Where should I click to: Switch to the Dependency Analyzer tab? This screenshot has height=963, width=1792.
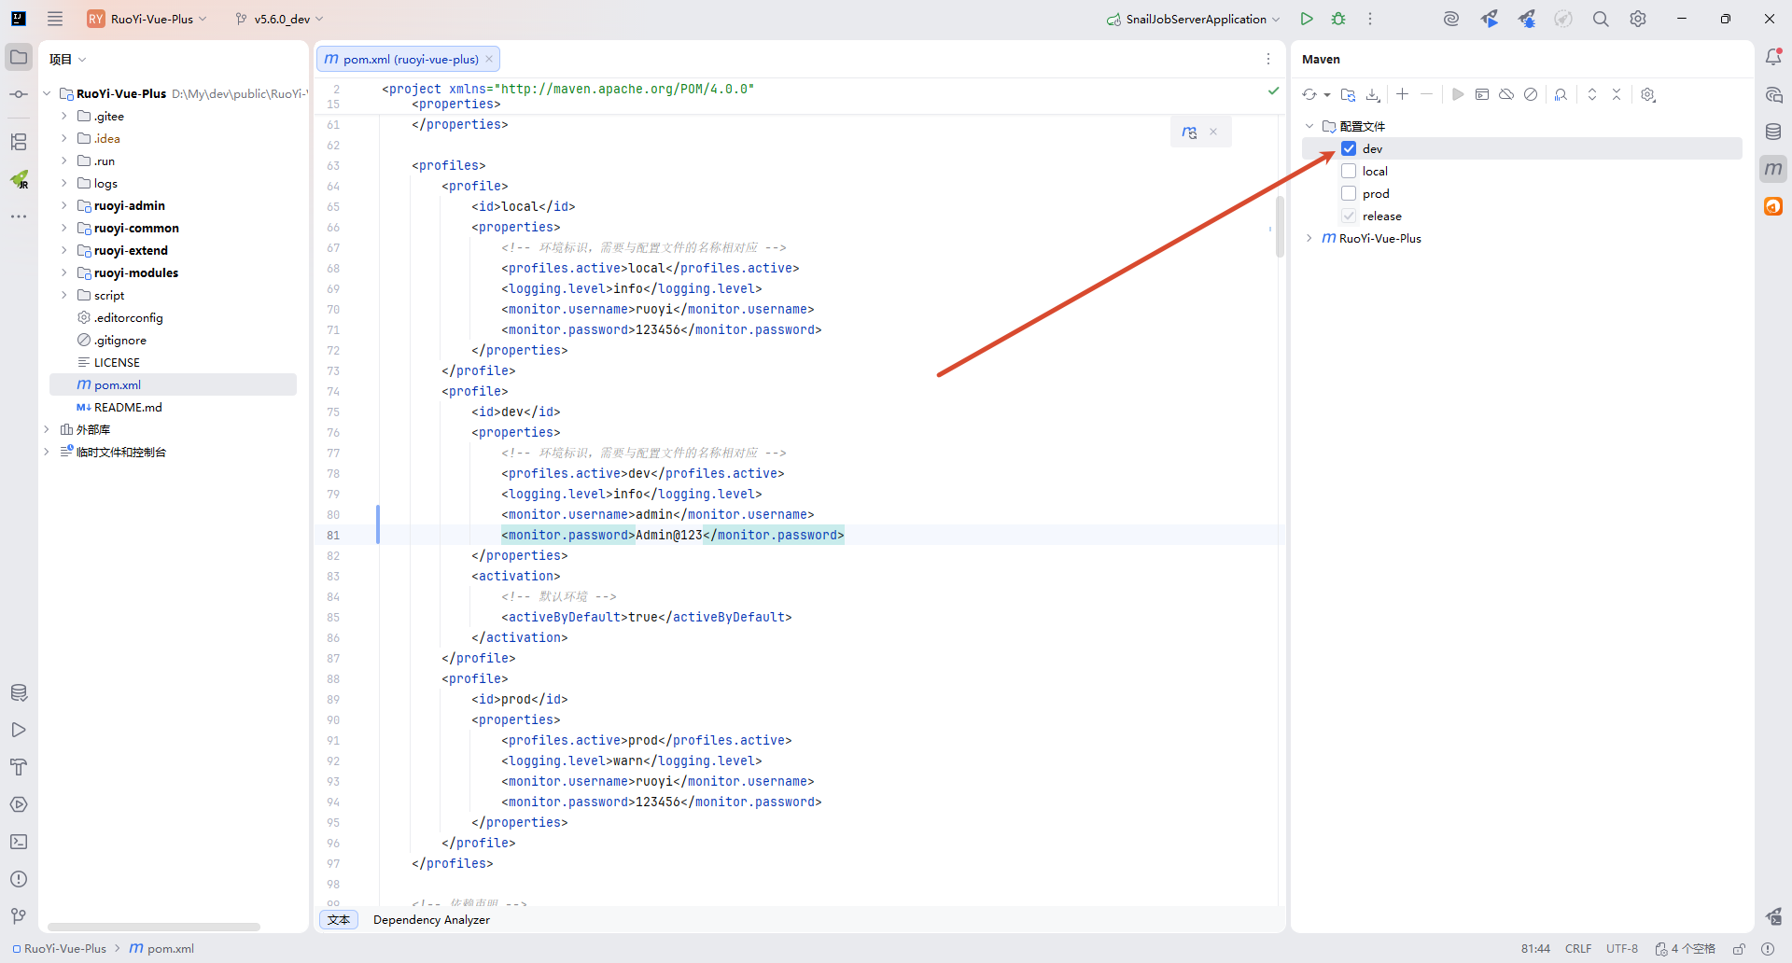(x=431, y=920)
